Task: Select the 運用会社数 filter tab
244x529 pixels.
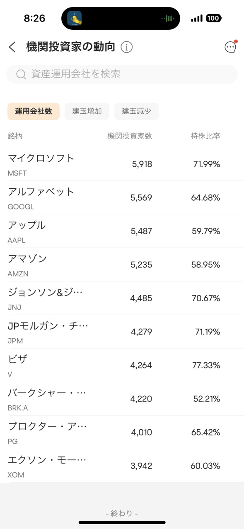Action: [x=34, y=111]
